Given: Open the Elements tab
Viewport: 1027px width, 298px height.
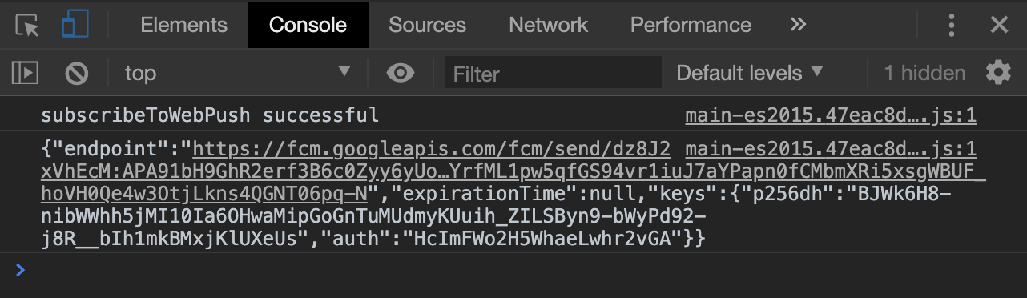Looking at the screenshot, I should [183, 25].
